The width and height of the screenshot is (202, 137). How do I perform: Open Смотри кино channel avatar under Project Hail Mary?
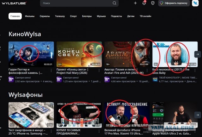tap(59, 79)
